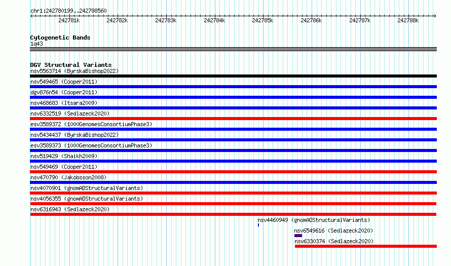
Task: Open esv3589372 (1000GenomesConsortiumPhase3) label
Action: [91, 124]
